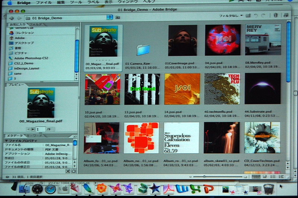Open the ラベル menu
This screenshot has width=298, height=198.
tap(93, 2)
